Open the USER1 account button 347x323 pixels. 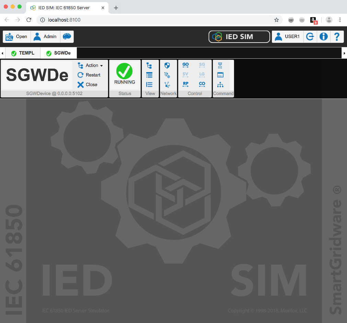coord(288,37)
